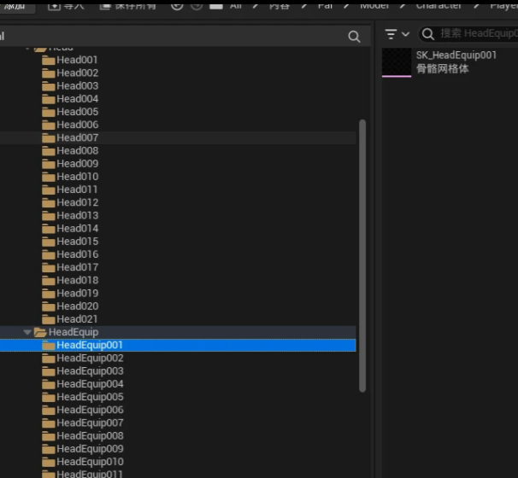Select the HeadEquip001 folder row
Screen dimensions: 518x478
(x=178, y=345)
